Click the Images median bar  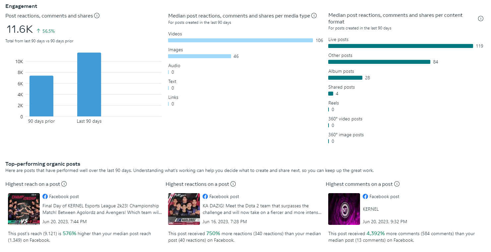[200, 56]
